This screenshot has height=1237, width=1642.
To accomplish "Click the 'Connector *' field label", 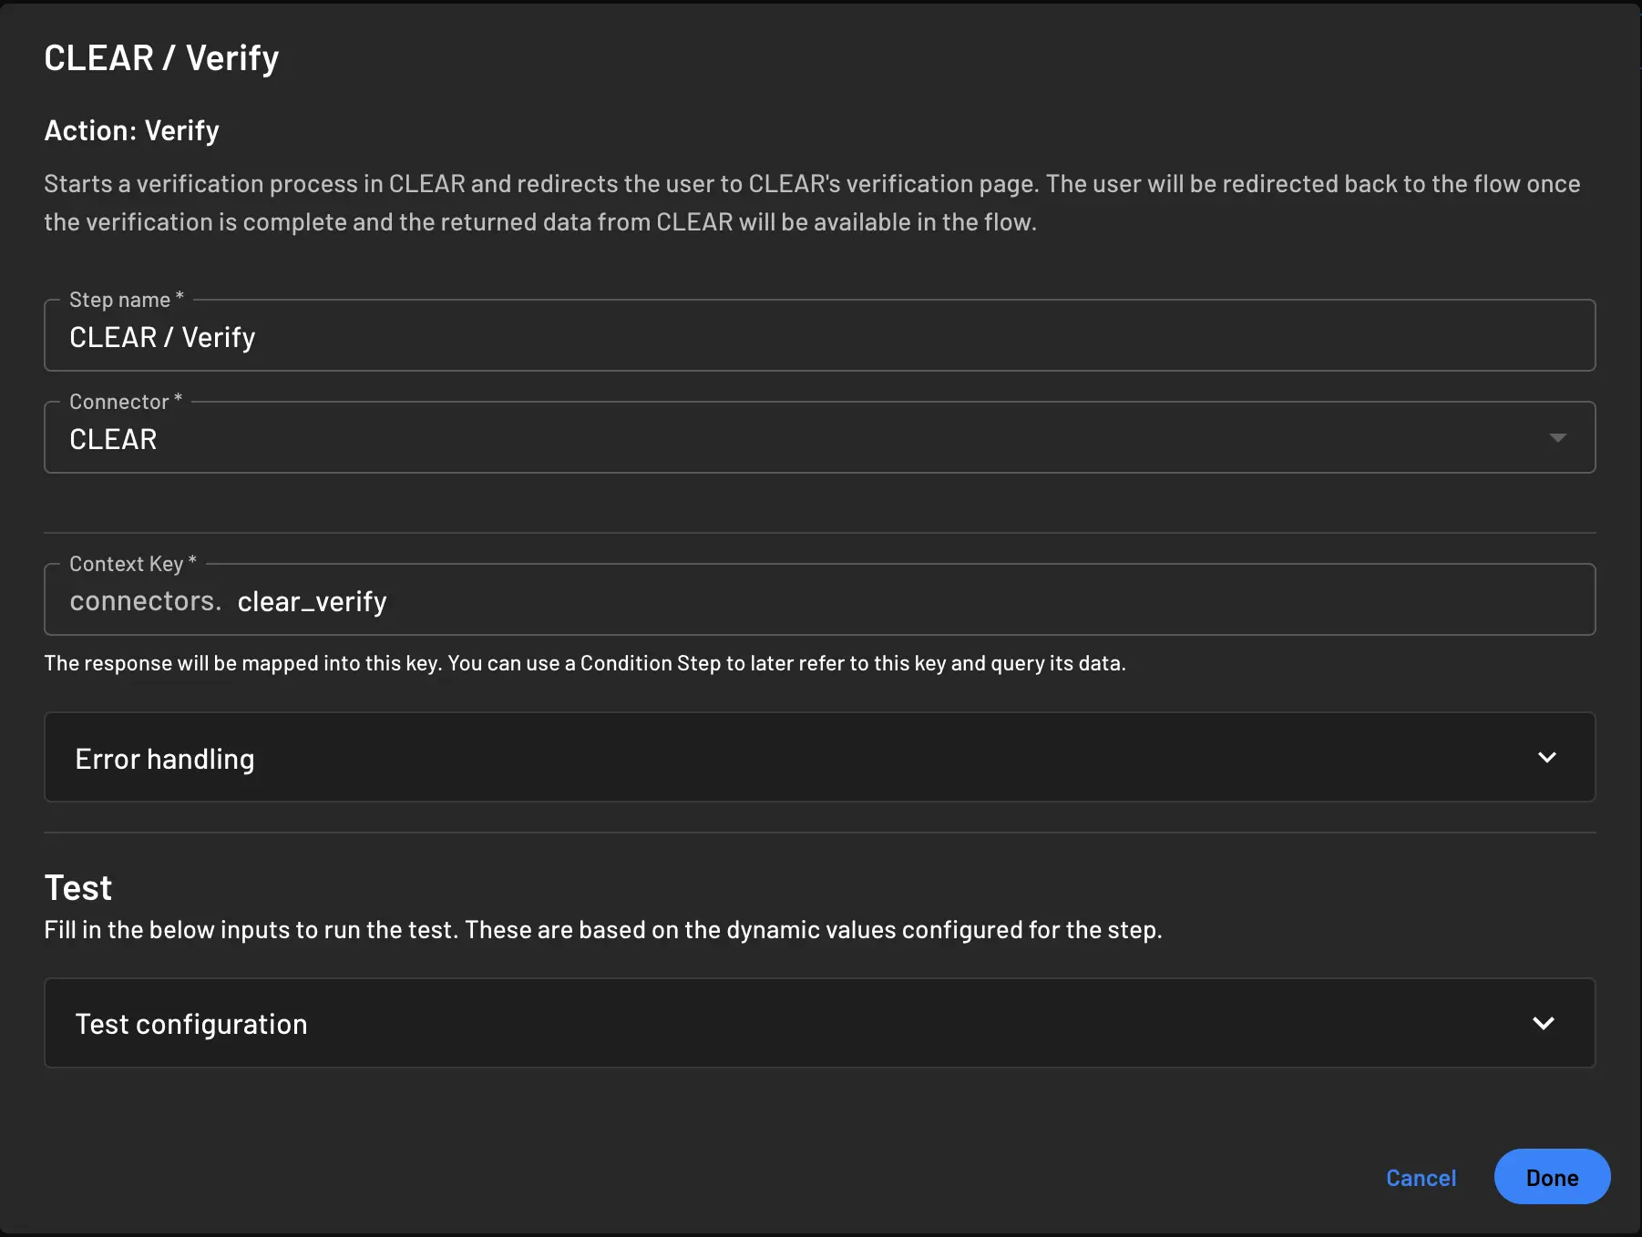I will [x=126, y=402].
